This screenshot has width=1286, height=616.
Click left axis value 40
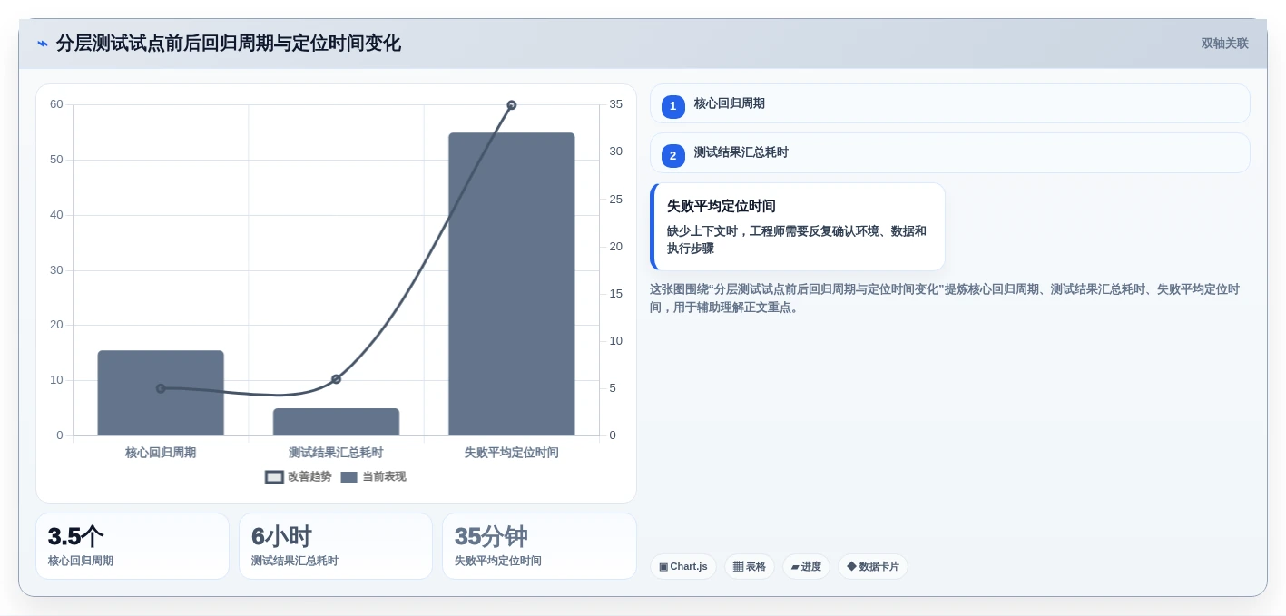pyautogui.click(x=56, y=215)
